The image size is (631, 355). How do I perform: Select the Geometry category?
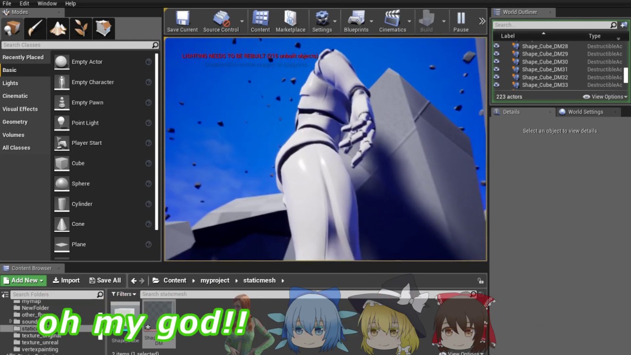[15, 122]
